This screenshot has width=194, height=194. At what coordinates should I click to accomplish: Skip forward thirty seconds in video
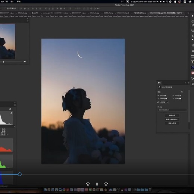click(106, 184)
